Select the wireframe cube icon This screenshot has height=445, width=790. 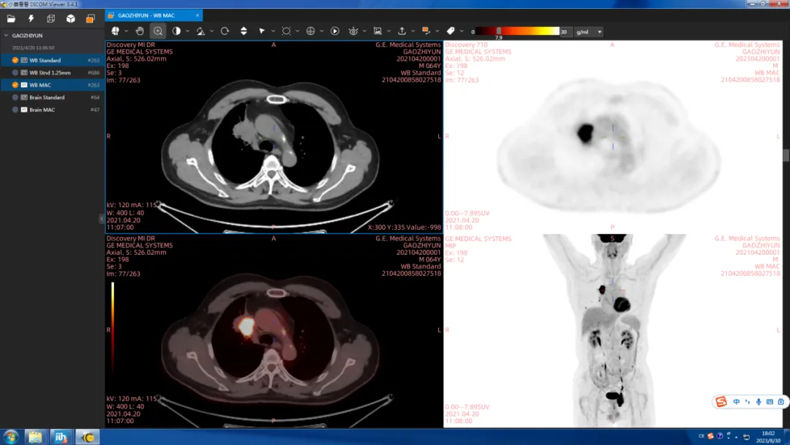51,19
